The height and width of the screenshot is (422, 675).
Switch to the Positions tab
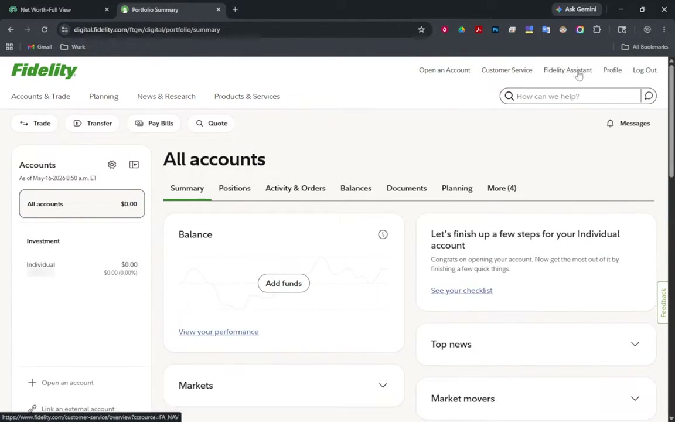coord(234,188)
